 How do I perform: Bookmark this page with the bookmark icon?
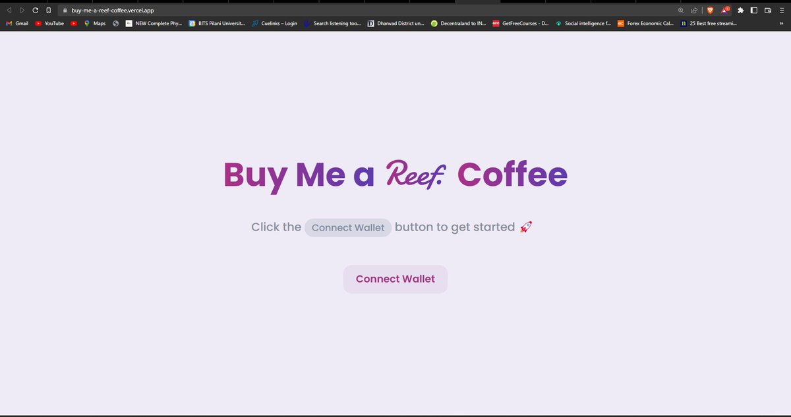click(x=48, y=11)
